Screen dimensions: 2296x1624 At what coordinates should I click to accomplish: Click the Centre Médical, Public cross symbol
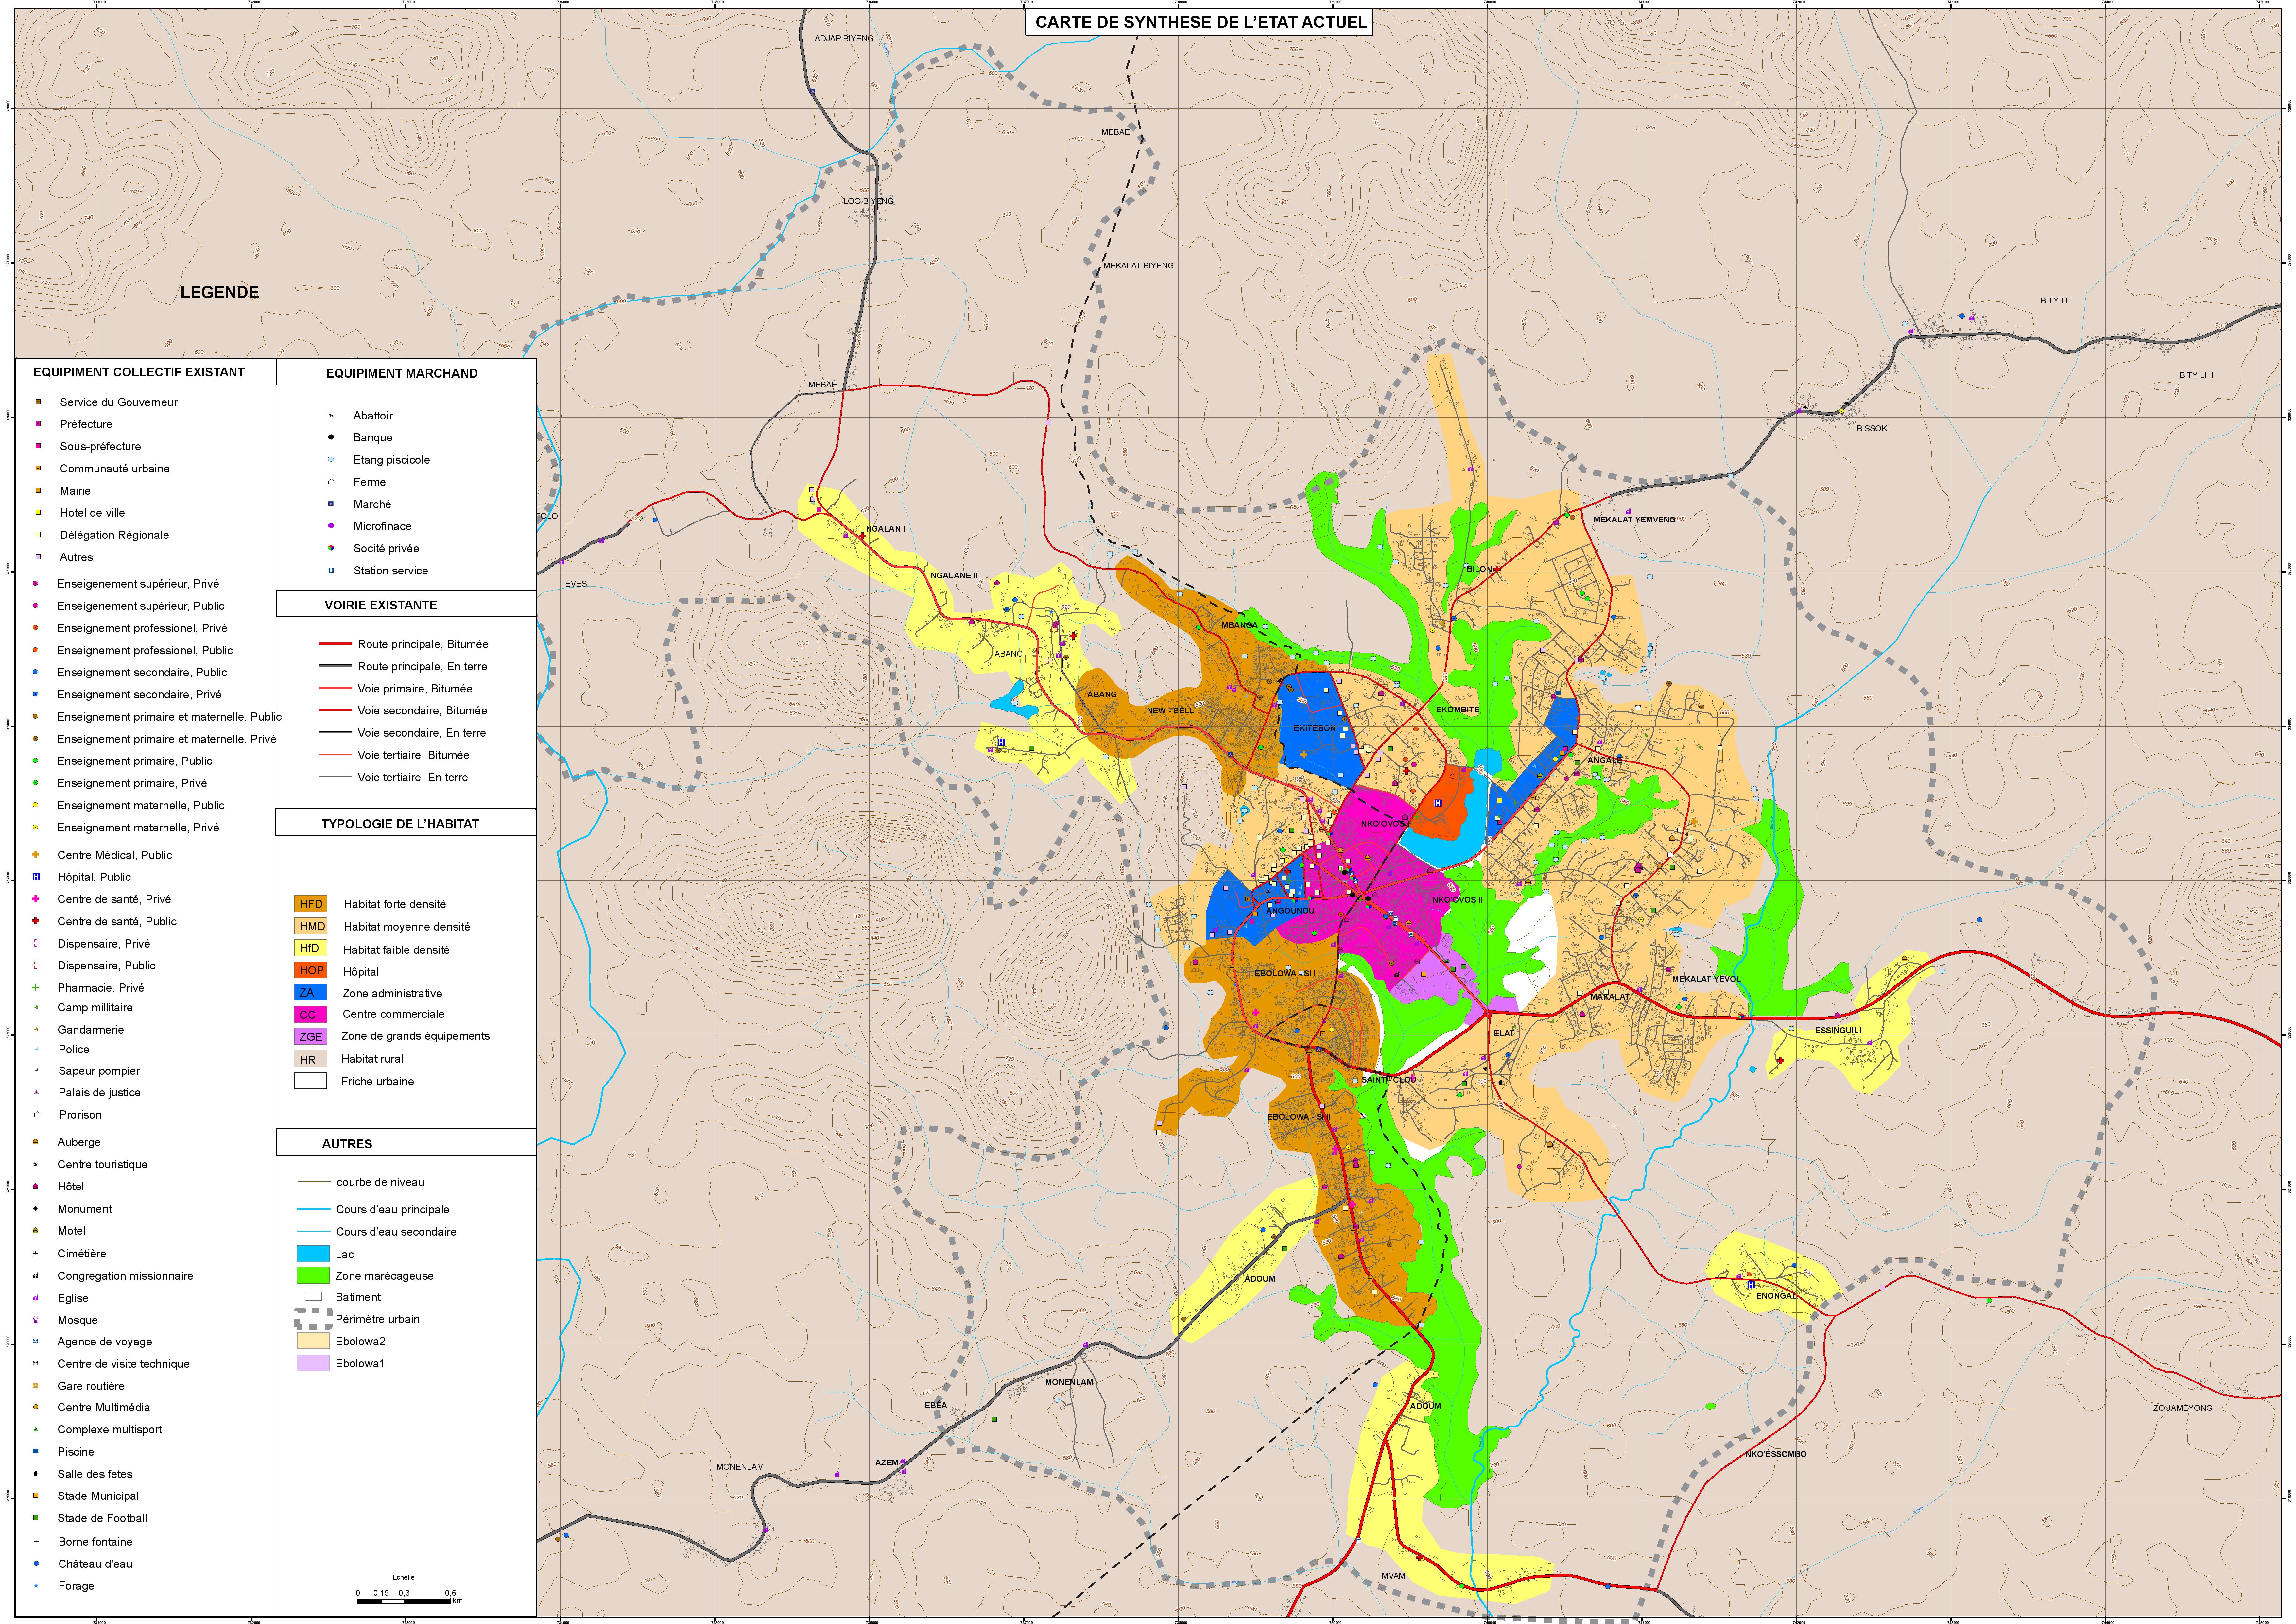click(x=36, y=854)
